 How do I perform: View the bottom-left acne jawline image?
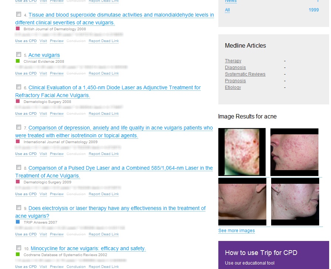(x=242, y=201)
